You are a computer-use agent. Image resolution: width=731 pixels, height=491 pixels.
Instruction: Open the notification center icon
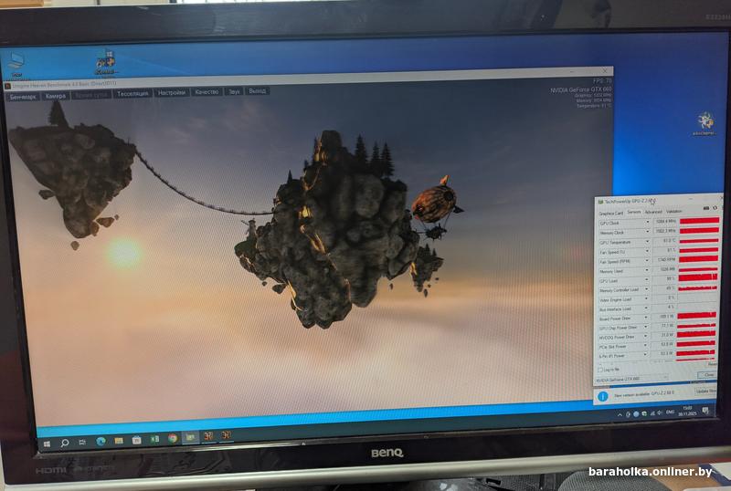pos(705,411)
